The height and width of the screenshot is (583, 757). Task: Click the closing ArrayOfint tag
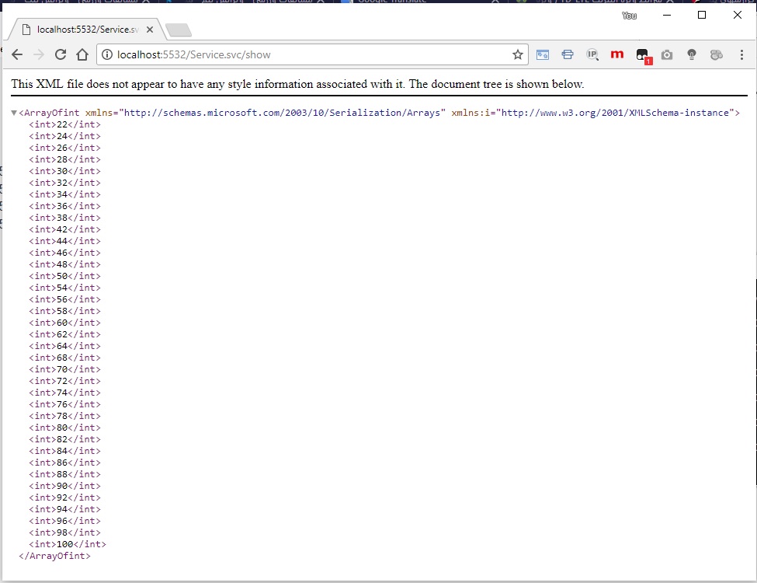point(54,556)
